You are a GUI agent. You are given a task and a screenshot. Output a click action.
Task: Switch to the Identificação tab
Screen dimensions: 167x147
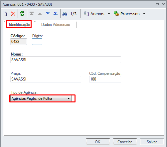(19, 25)
